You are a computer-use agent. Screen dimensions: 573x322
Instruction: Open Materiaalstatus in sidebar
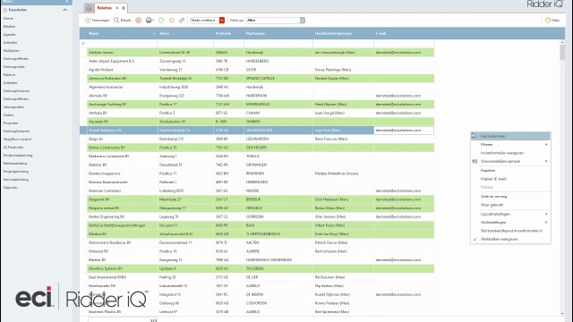coord(15,163)
